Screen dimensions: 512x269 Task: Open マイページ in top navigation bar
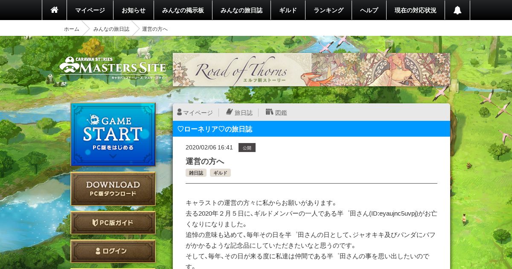(90, 10)
